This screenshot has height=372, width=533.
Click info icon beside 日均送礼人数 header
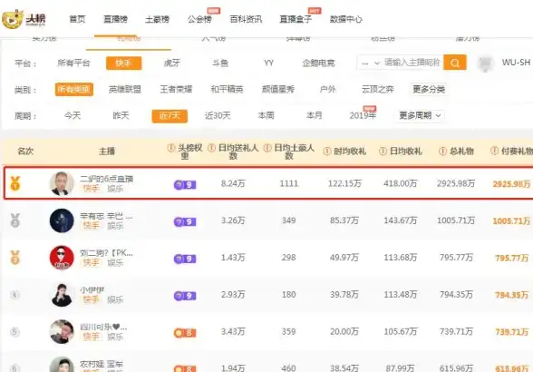pyautogui.click(x=211, y=148)
